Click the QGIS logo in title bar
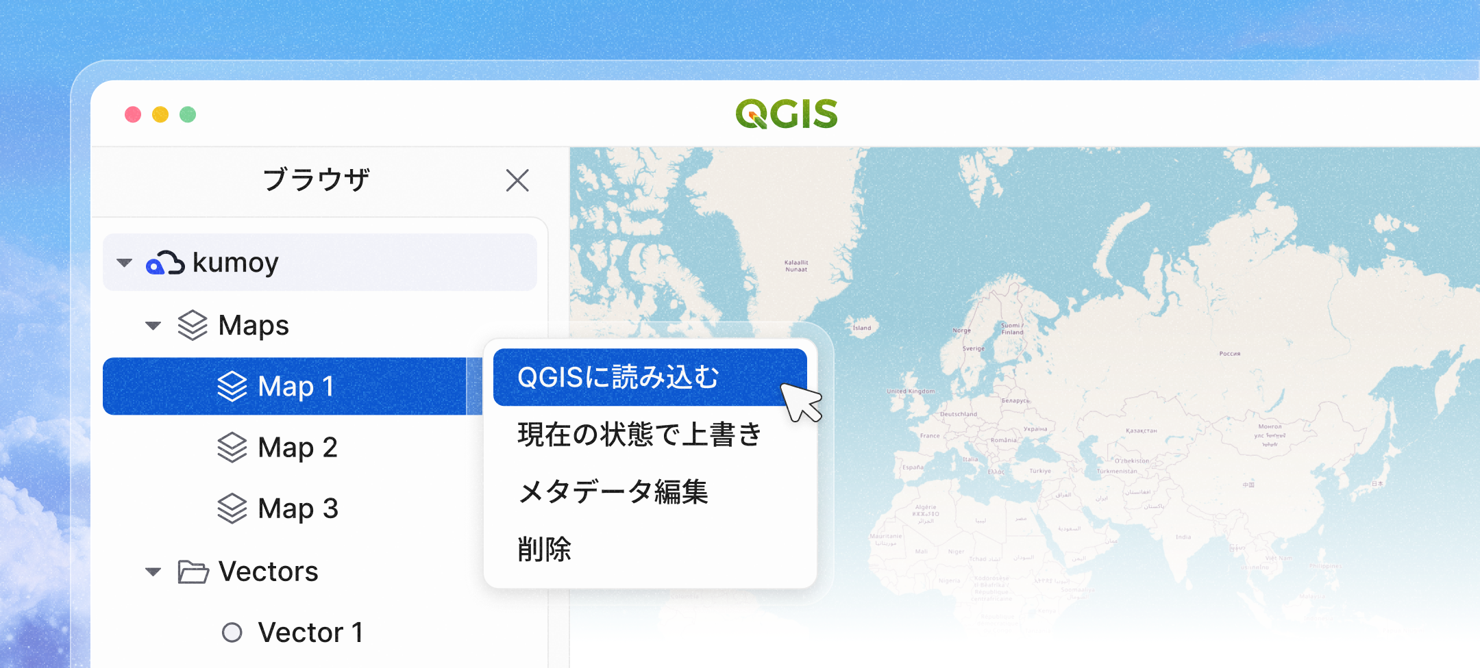Image resolution: width=1480 pixels, height=668 pixels. click(x=787, y=114)
